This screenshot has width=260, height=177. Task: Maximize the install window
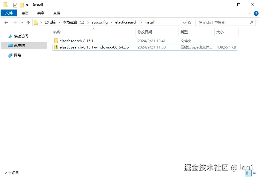239,5
